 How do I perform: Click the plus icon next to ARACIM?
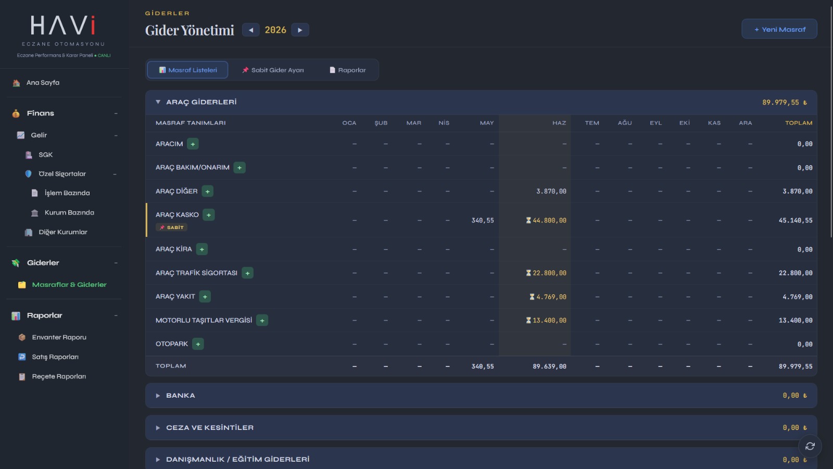point(193,144)
